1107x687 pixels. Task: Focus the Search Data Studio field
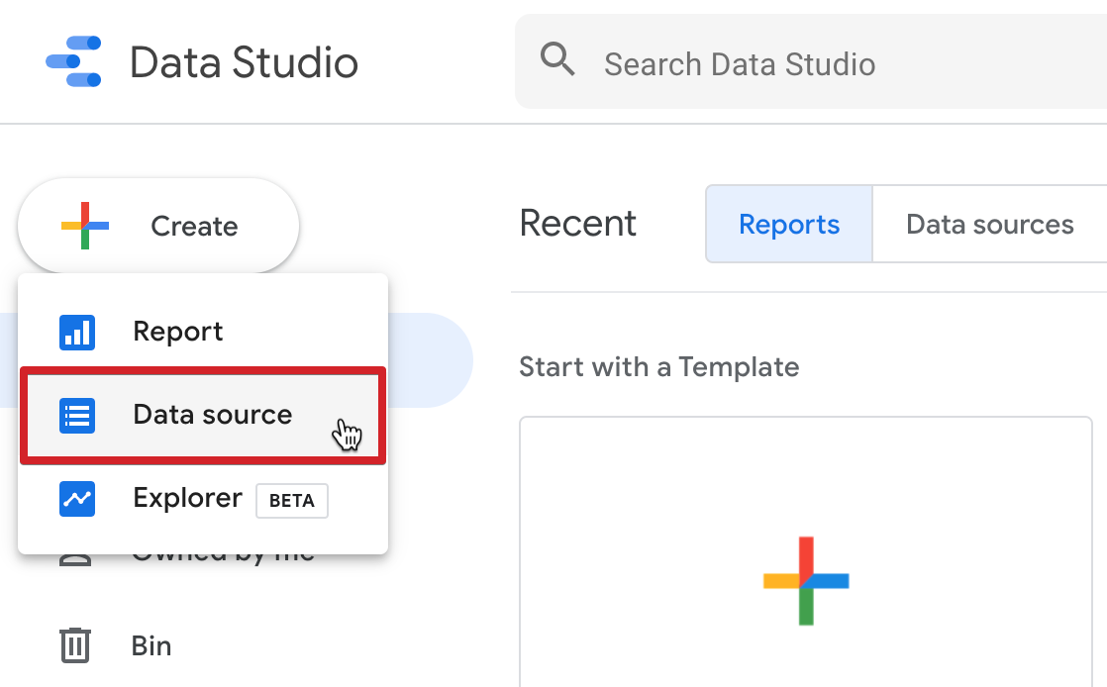click(811, 62)
